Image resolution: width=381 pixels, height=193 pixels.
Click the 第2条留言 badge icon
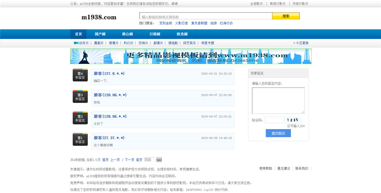[x=80, y=118]
